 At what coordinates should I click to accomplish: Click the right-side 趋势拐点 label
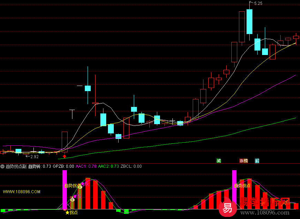(x=242, y=186)
